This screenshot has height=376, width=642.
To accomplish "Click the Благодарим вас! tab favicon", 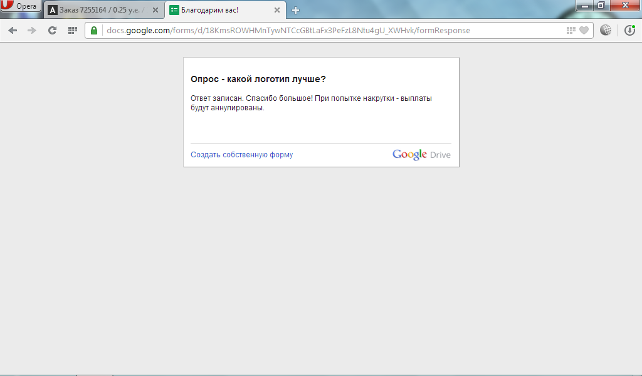I will click(x=174, y=10).
